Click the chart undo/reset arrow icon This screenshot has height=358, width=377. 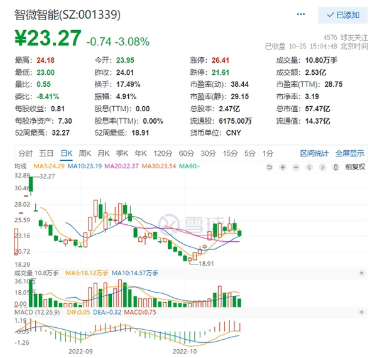(270, 167)
